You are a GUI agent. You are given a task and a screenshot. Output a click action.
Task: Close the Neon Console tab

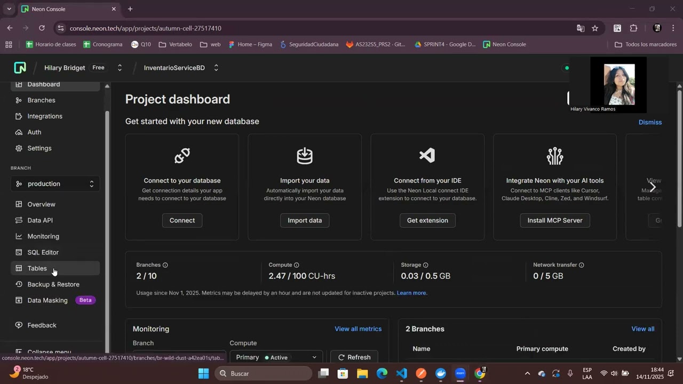tap(114, 9)
